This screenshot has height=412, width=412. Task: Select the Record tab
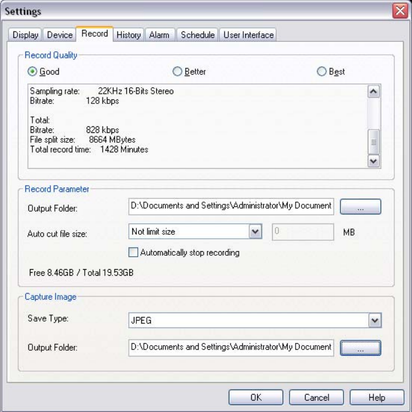pyautogui.click(x=95, y=34)
